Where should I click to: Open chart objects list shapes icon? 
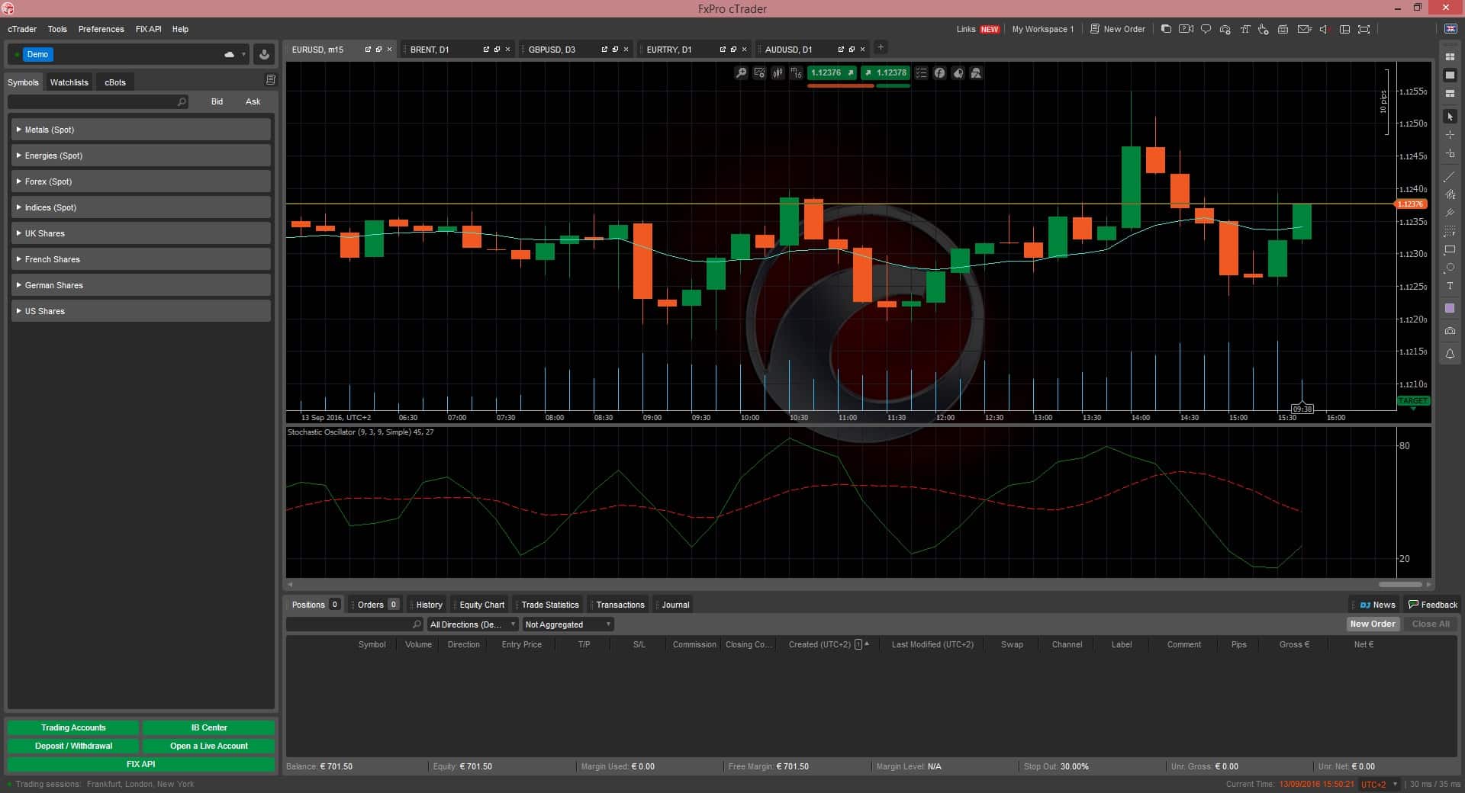[x=976, y=73]
